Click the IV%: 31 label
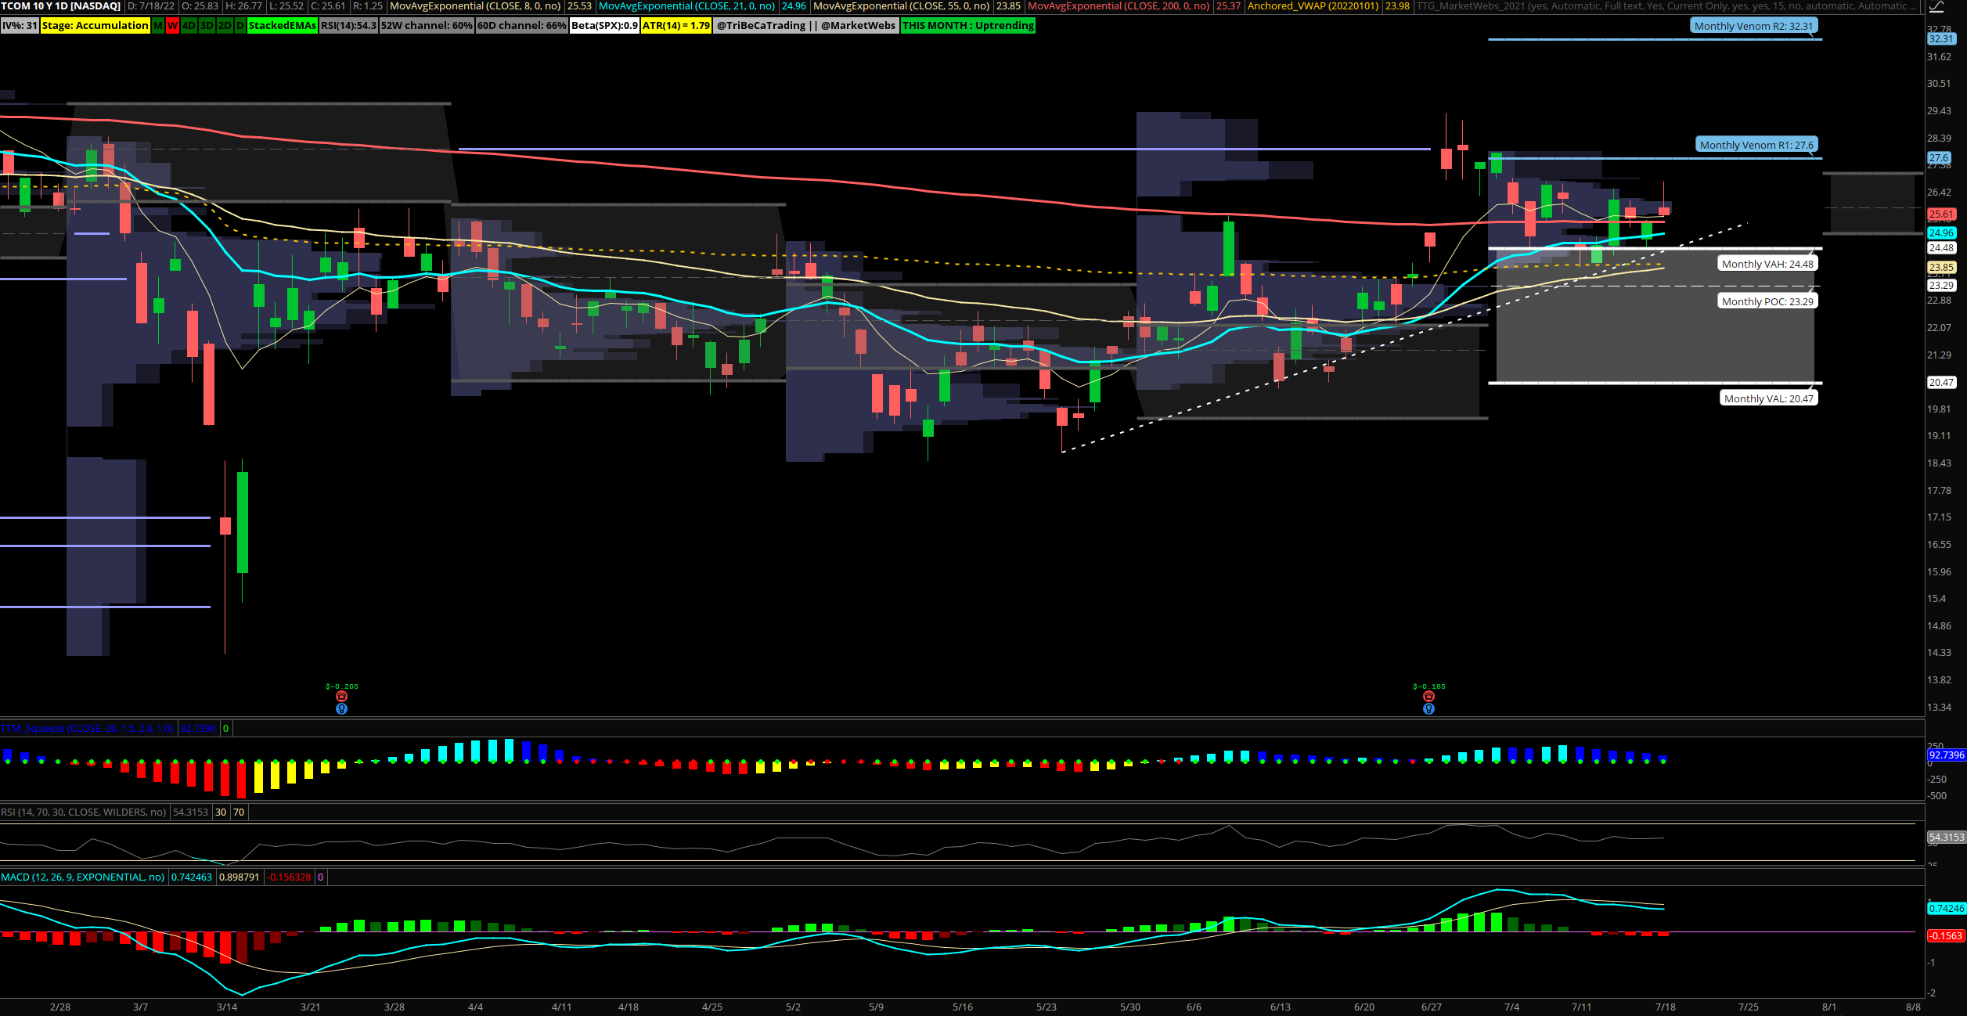Image resolution: width=1967 pixels, height=1016 pixels. [20, 25]
